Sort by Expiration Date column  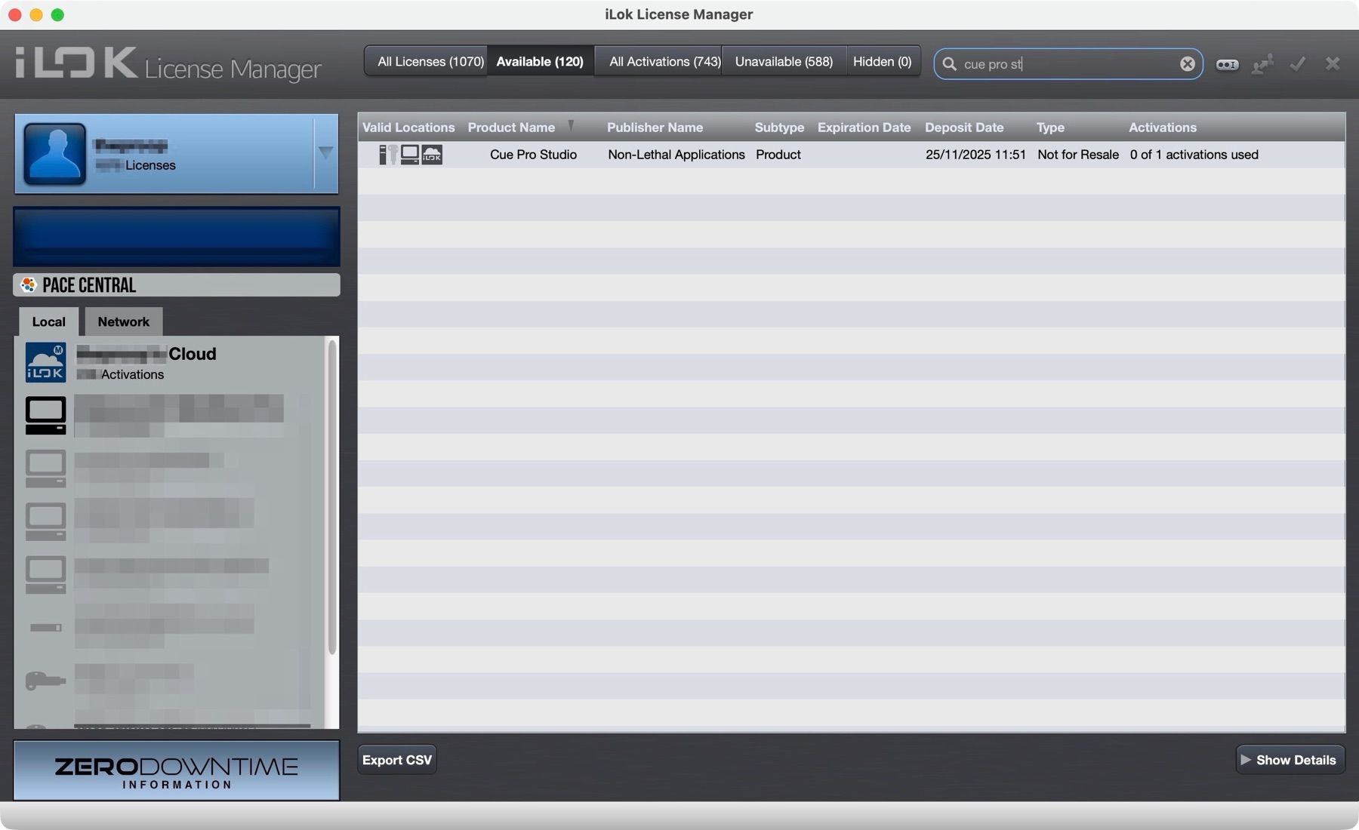pyautogui.click(x=864, y=128)
